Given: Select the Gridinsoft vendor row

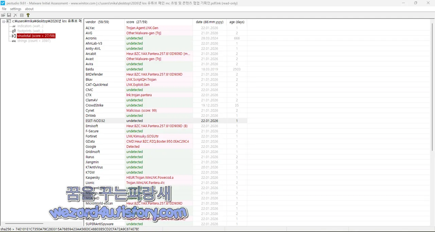Looking at the screenshot, I should tap(166, 152).
